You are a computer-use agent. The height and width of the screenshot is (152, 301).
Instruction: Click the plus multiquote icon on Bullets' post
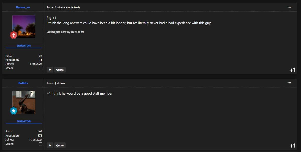click(50, 145)
